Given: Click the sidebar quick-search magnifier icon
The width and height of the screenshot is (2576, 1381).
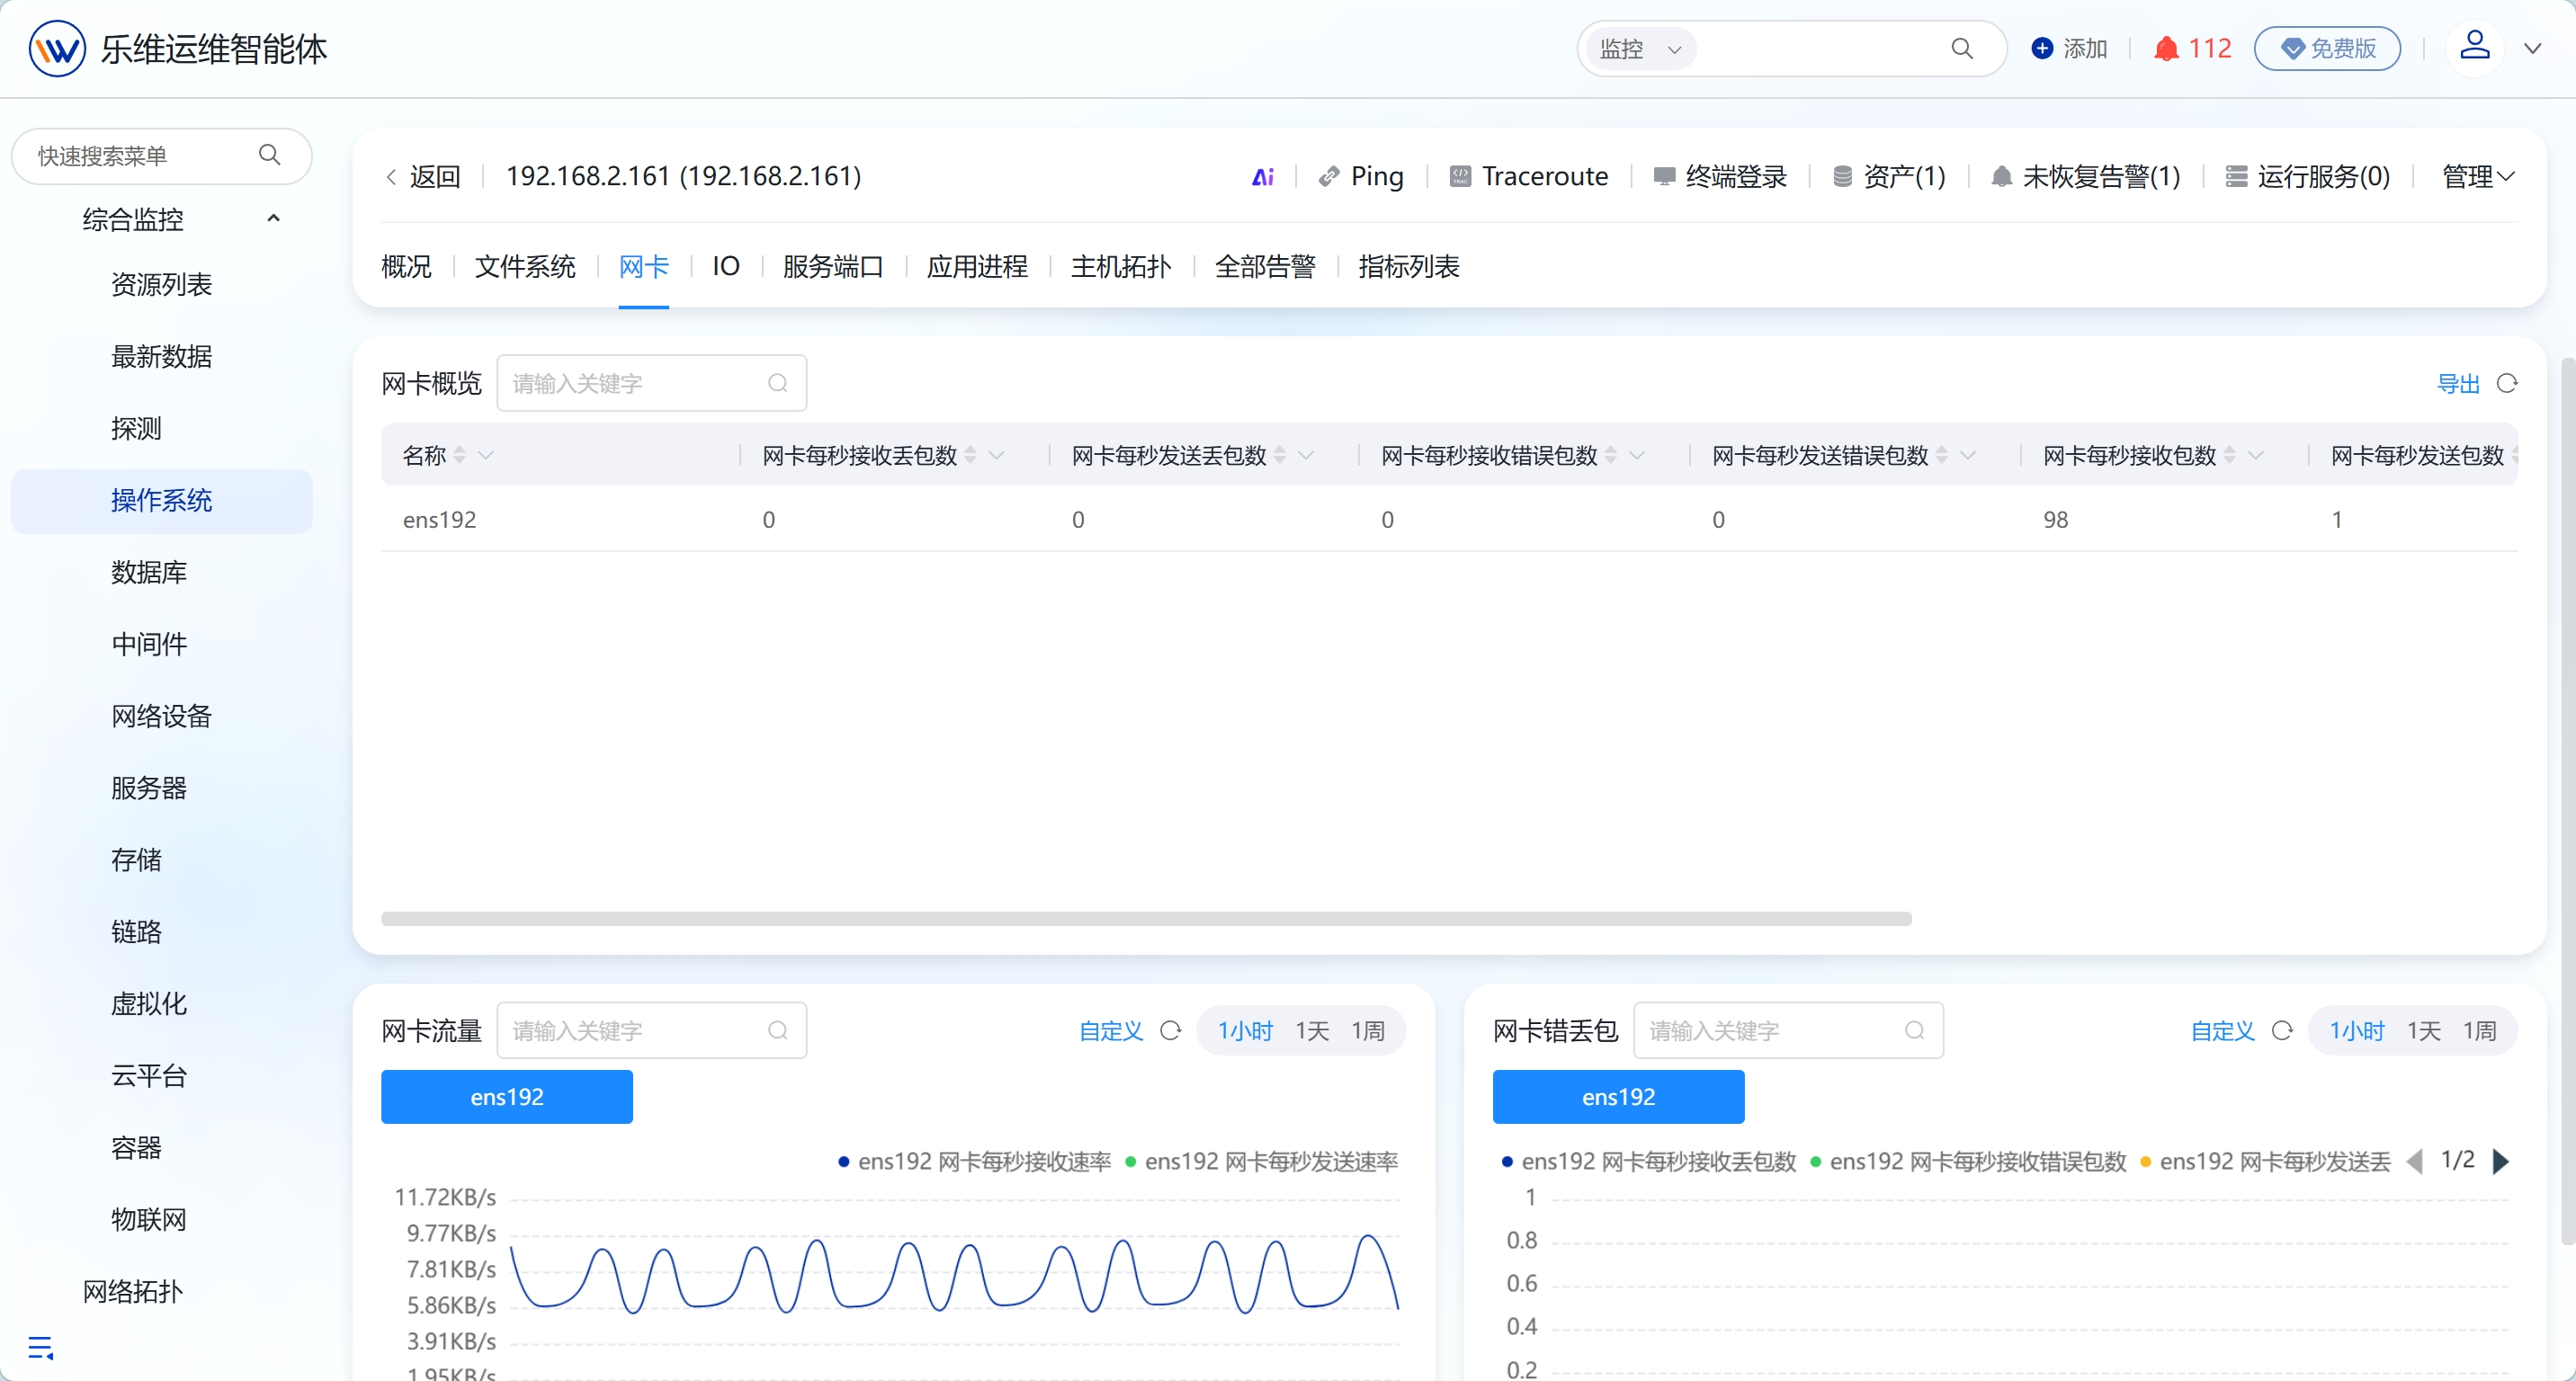Looking at the screenshot, I should [x=269, y=155].
